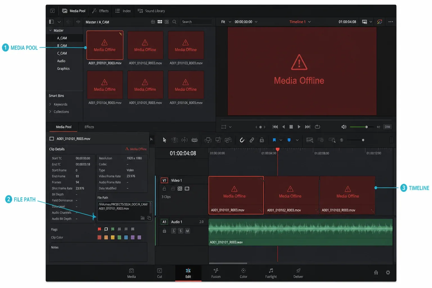432x288 pixels.
Task: Open the Timeline 1 name dropdown
Action: (x=309, y=22)
